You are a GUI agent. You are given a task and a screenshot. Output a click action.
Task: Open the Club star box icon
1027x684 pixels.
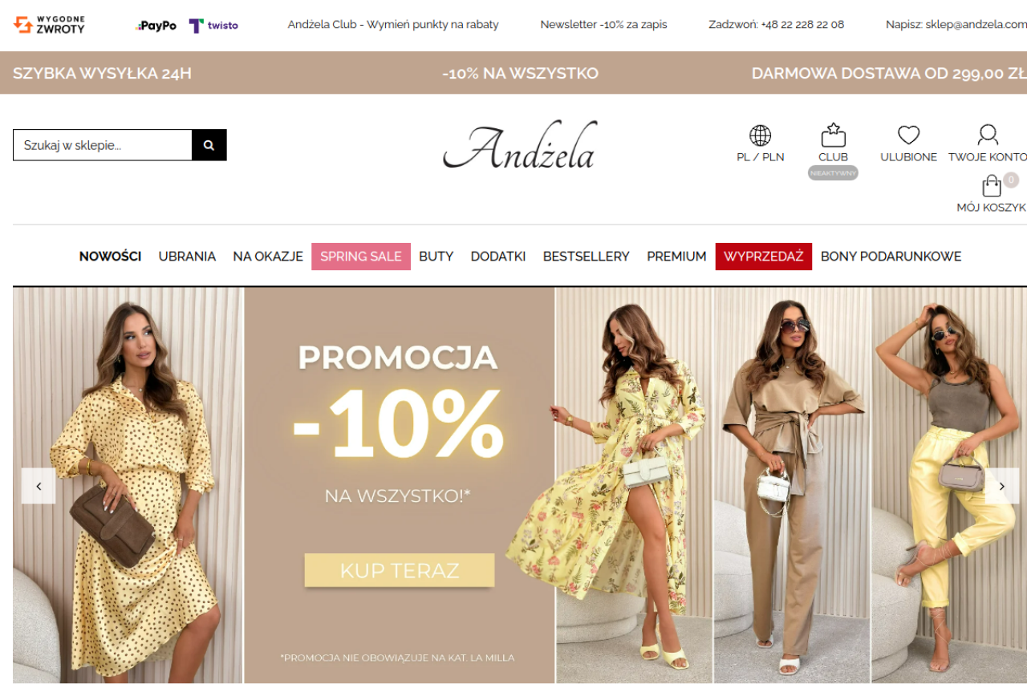pos(833,135)
